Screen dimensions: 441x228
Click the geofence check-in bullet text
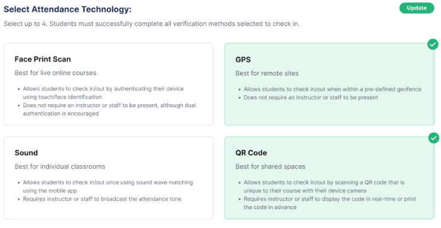tap(333, 89)
